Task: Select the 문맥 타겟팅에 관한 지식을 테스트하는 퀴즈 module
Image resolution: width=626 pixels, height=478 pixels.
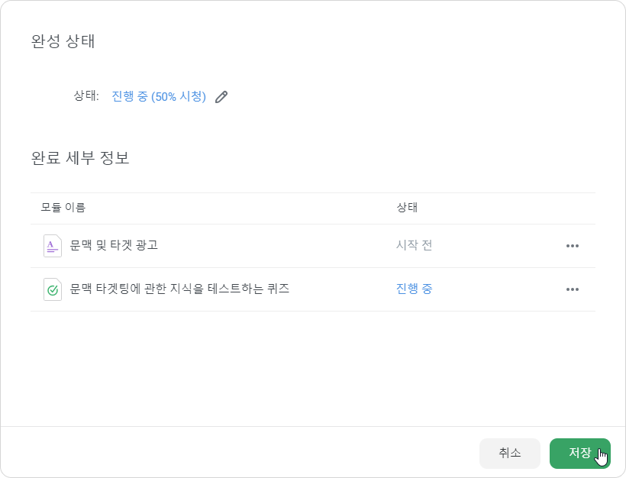Action: tap(179, 289)
